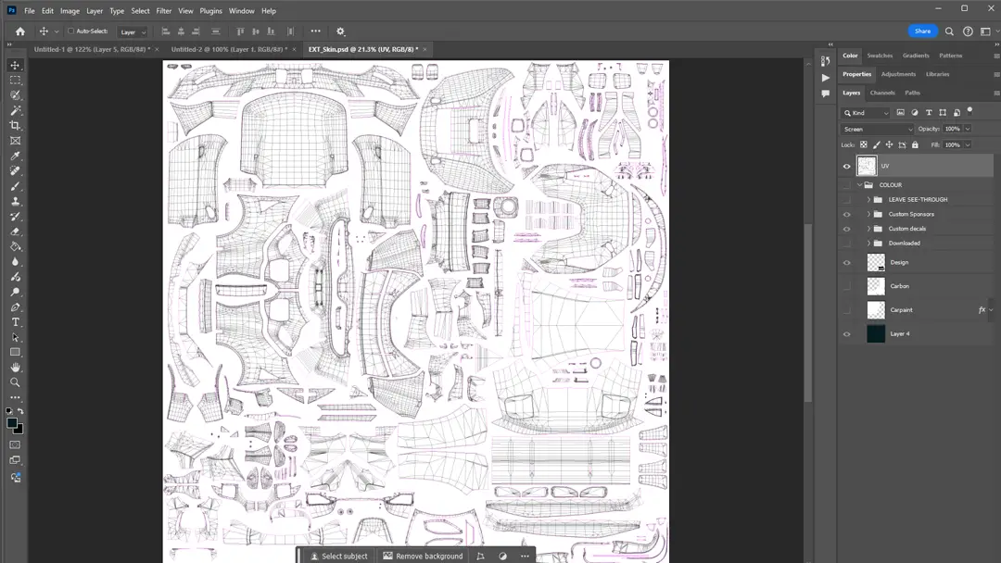Image resolution: width=1001 pixels, height=563 pixels.
Task: Select the Move tool
Action: (14, 65)
